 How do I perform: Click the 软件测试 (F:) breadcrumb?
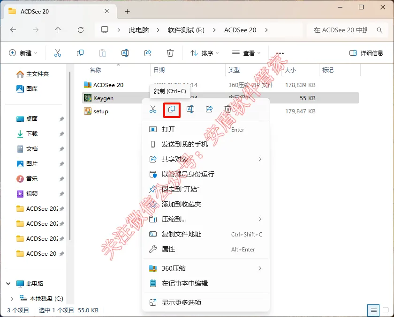[x=186, y=30]
